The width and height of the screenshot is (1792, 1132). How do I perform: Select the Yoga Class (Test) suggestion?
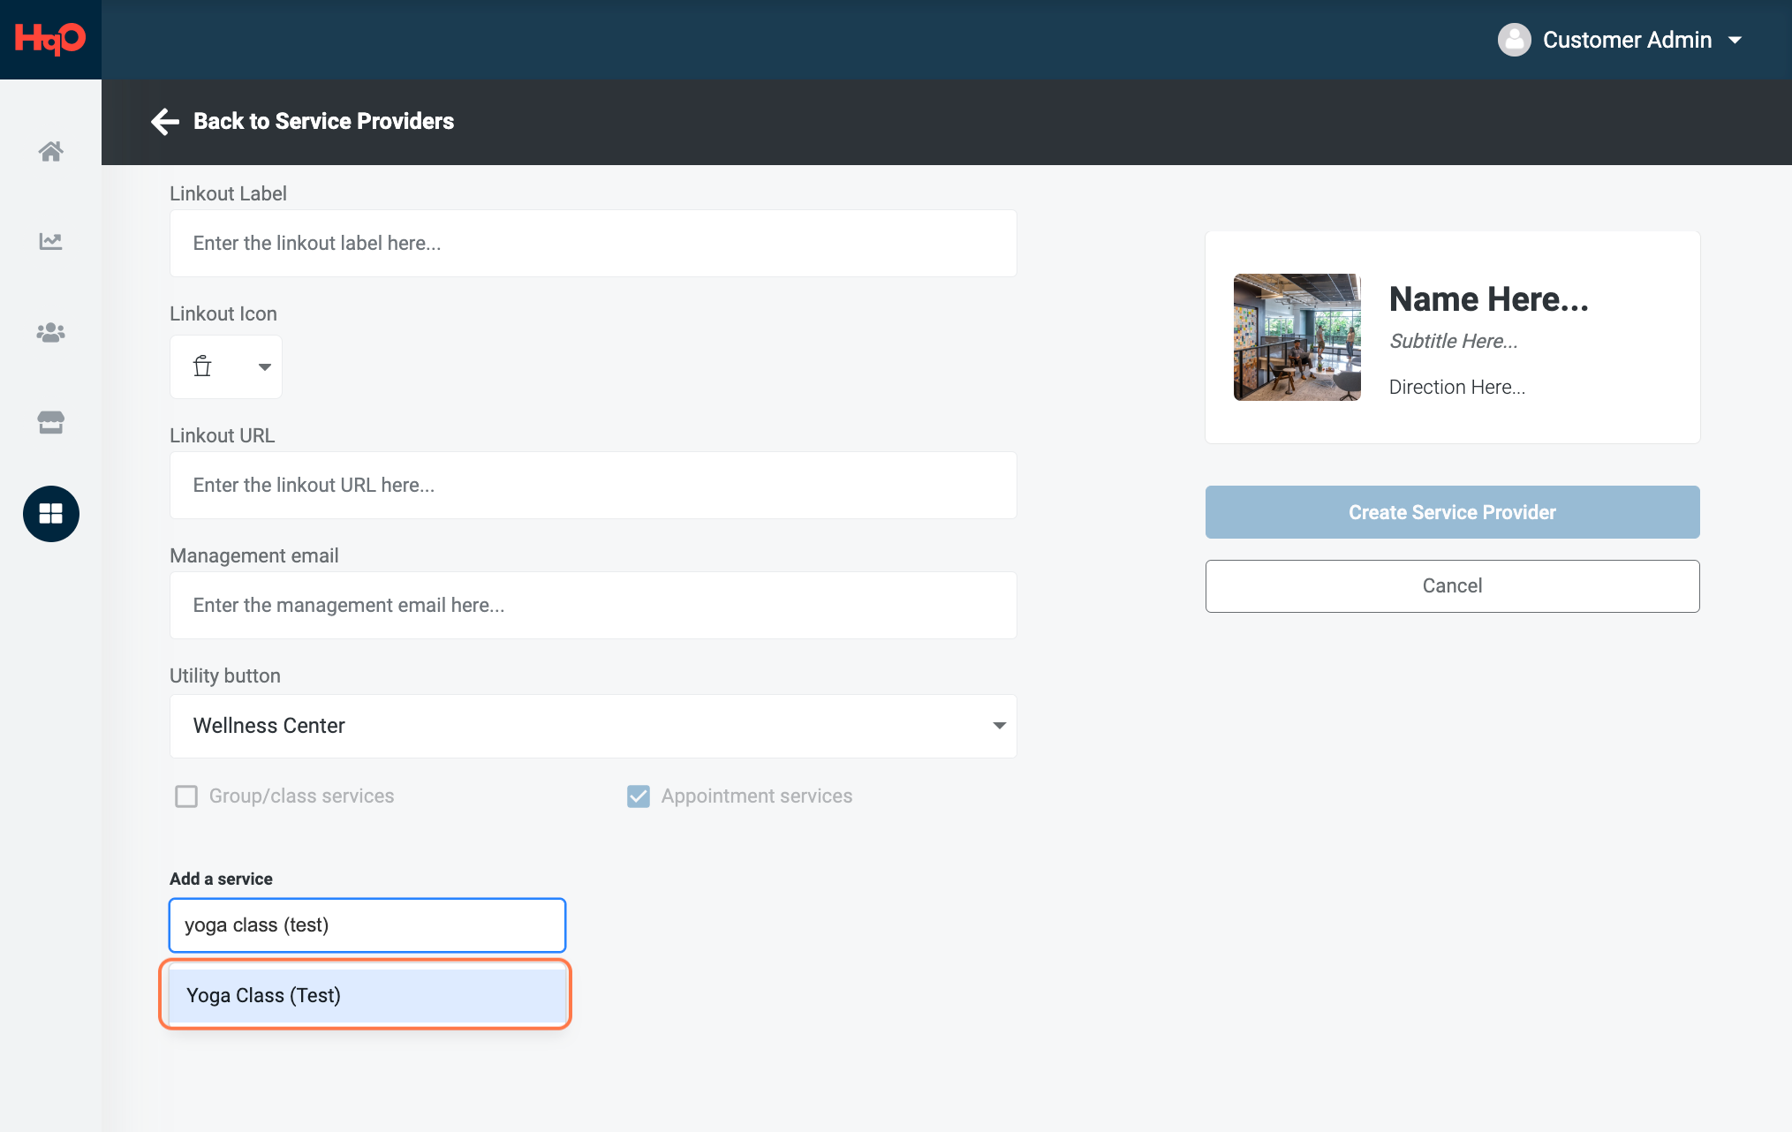(x=366, y=995)
